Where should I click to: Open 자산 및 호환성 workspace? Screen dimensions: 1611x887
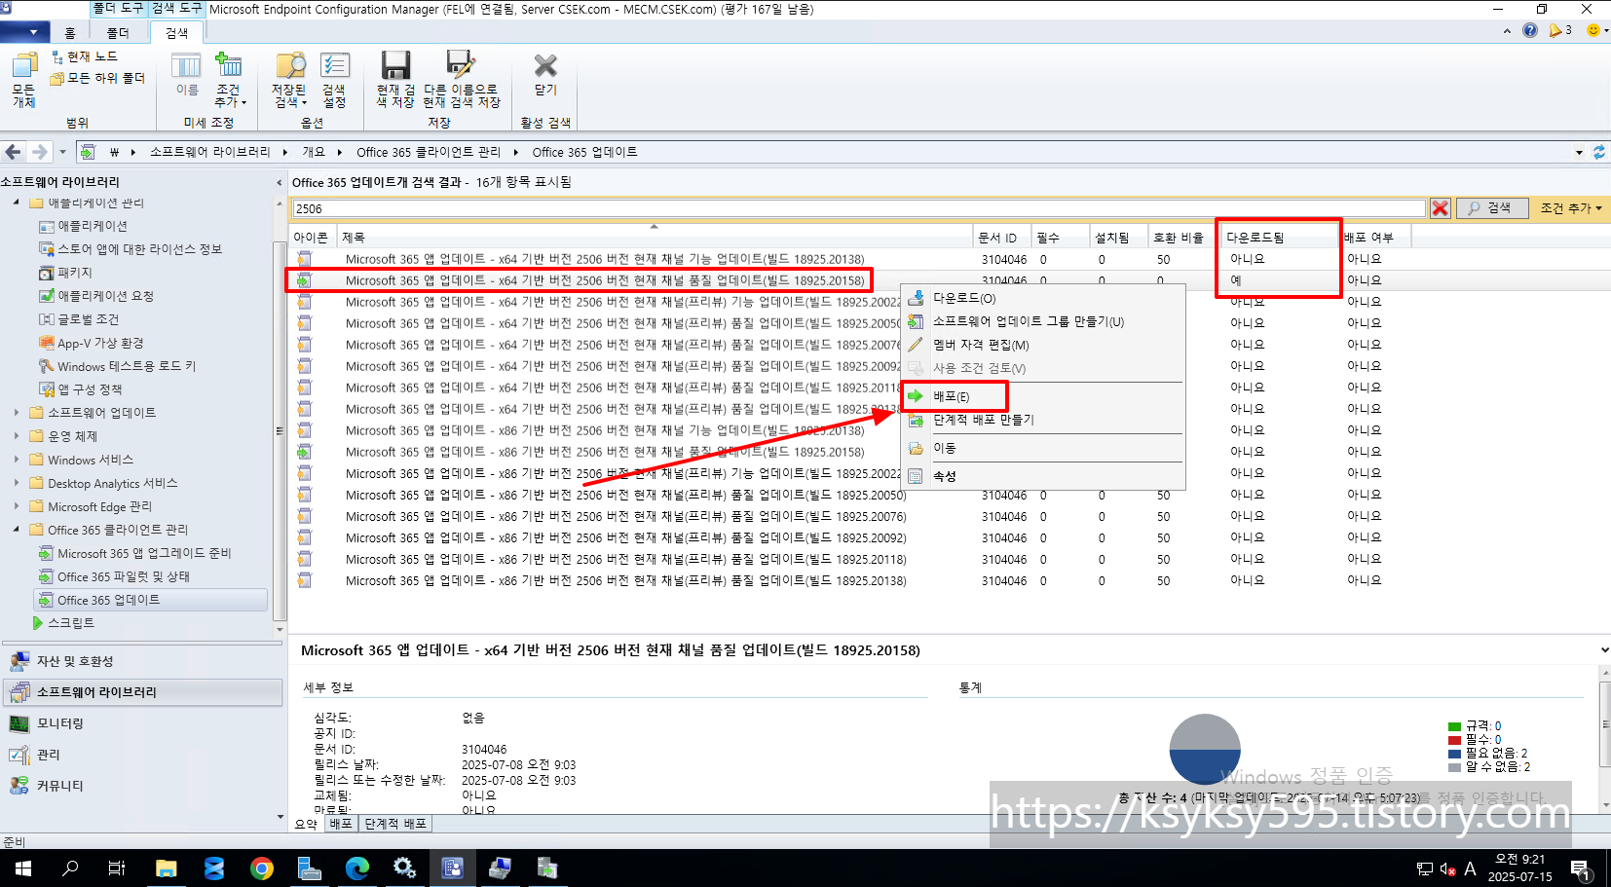click(142, 661)
